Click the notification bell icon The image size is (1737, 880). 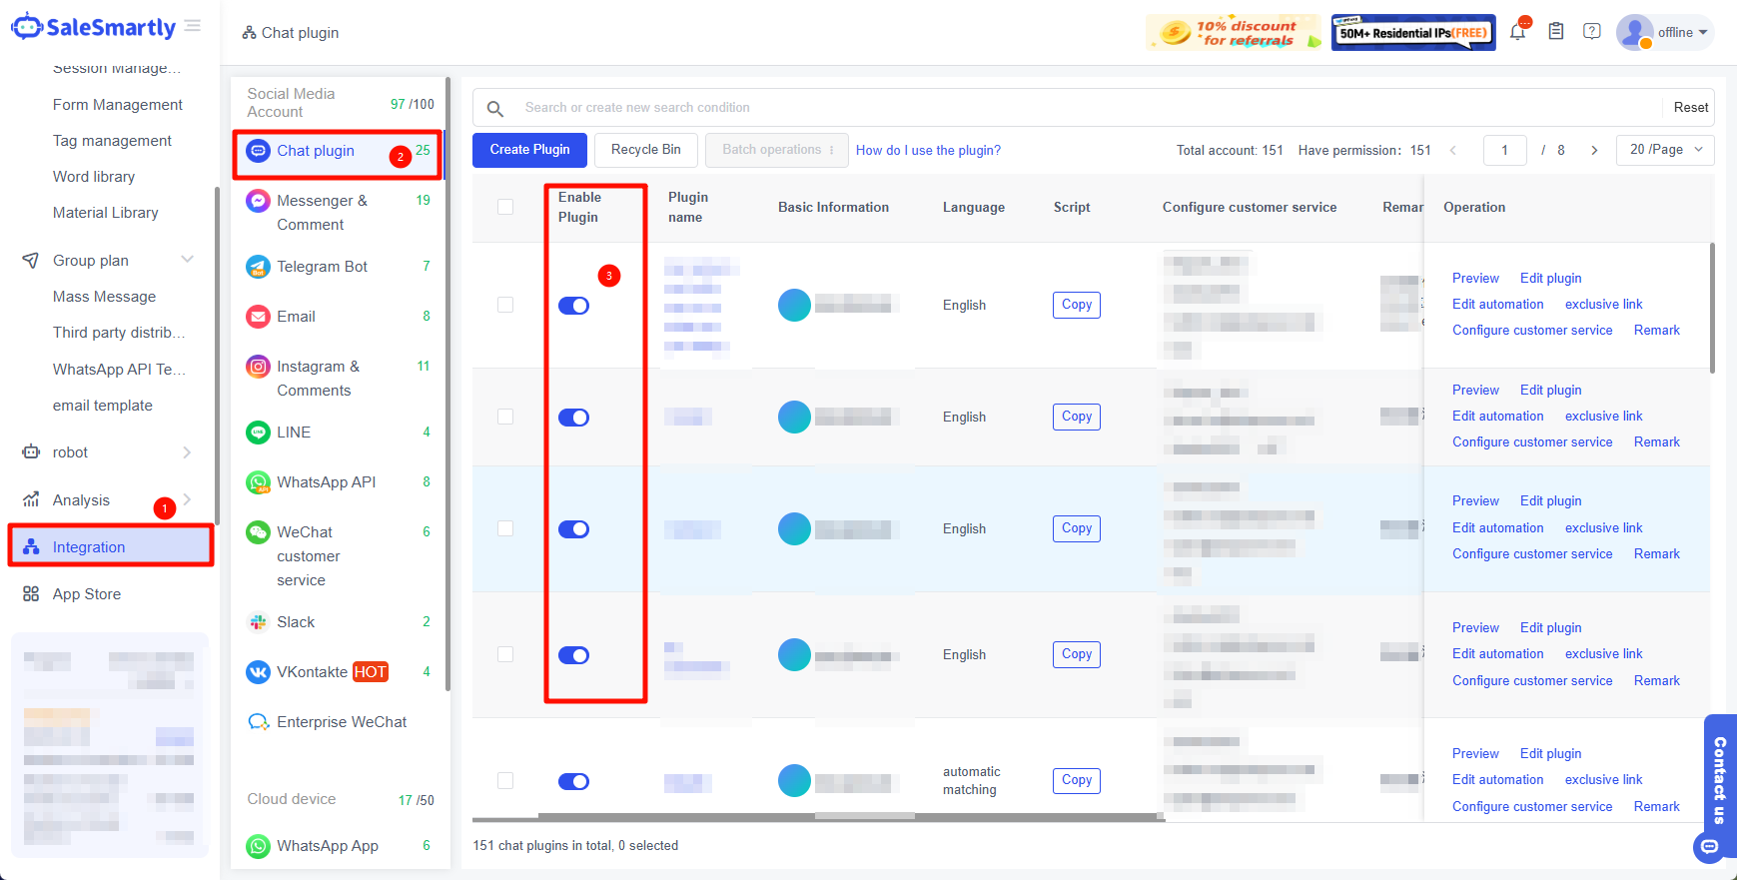pos(1517,32)
